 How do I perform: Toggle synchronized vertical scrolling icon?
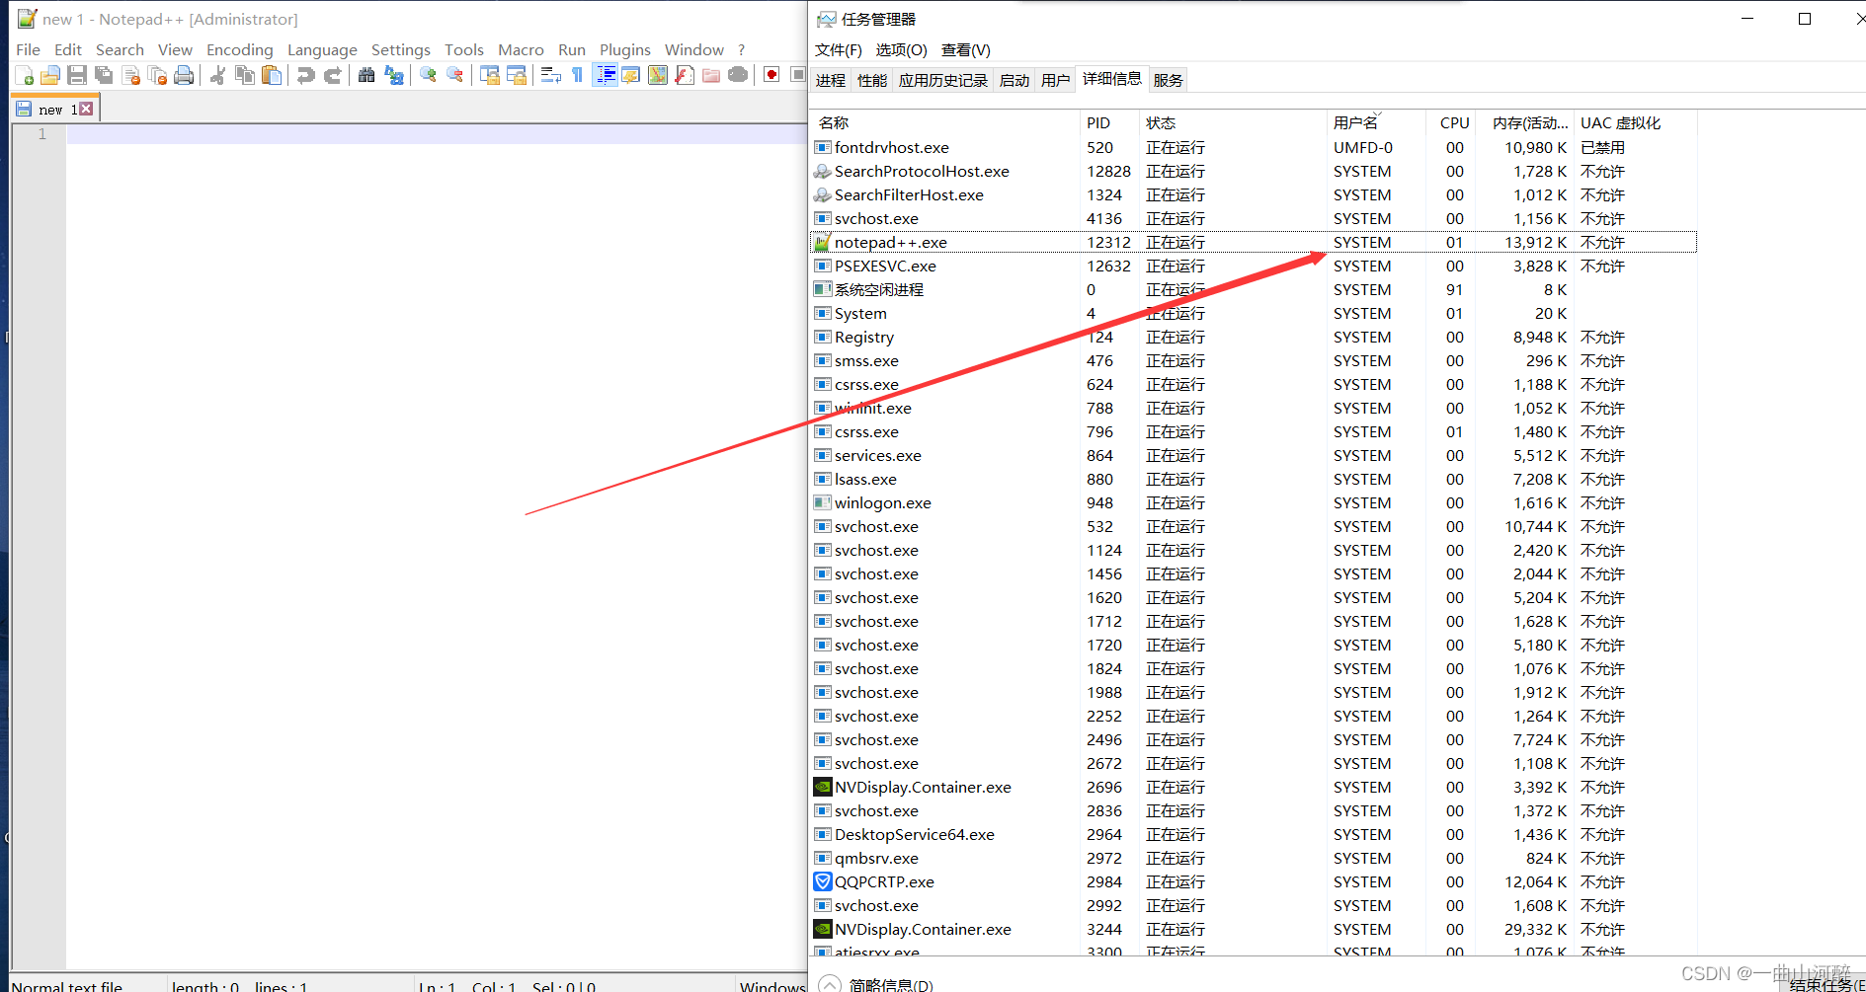(x=489, y=76)
